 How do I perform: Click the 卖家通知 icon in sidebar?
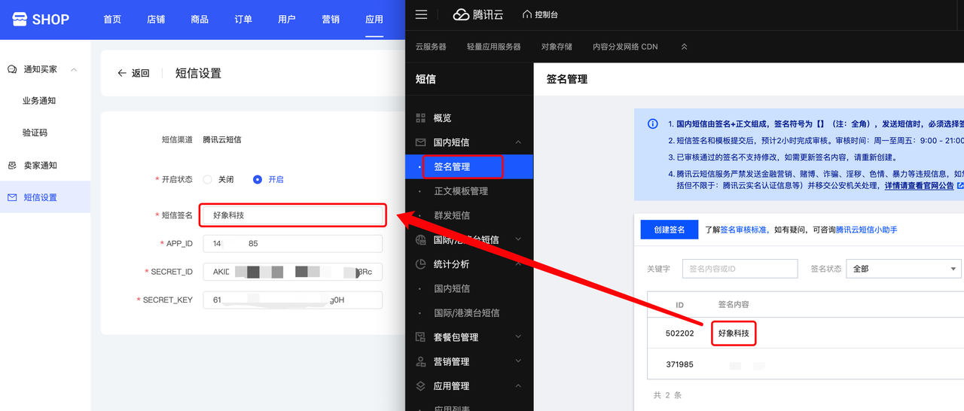click(12, 165)
